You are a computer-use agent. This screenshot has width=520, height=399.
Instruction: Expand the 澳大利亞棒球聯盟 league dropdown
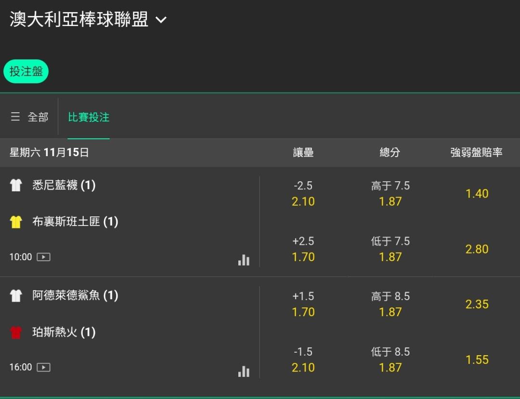161,20
